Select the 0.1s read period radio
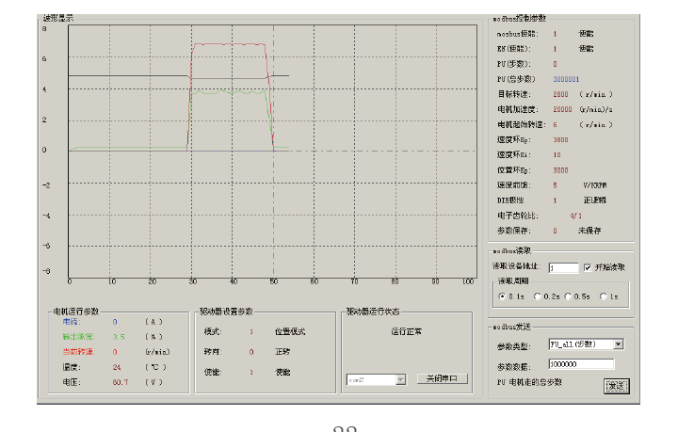This screenshot has width=694, height=432. point(501,296)
